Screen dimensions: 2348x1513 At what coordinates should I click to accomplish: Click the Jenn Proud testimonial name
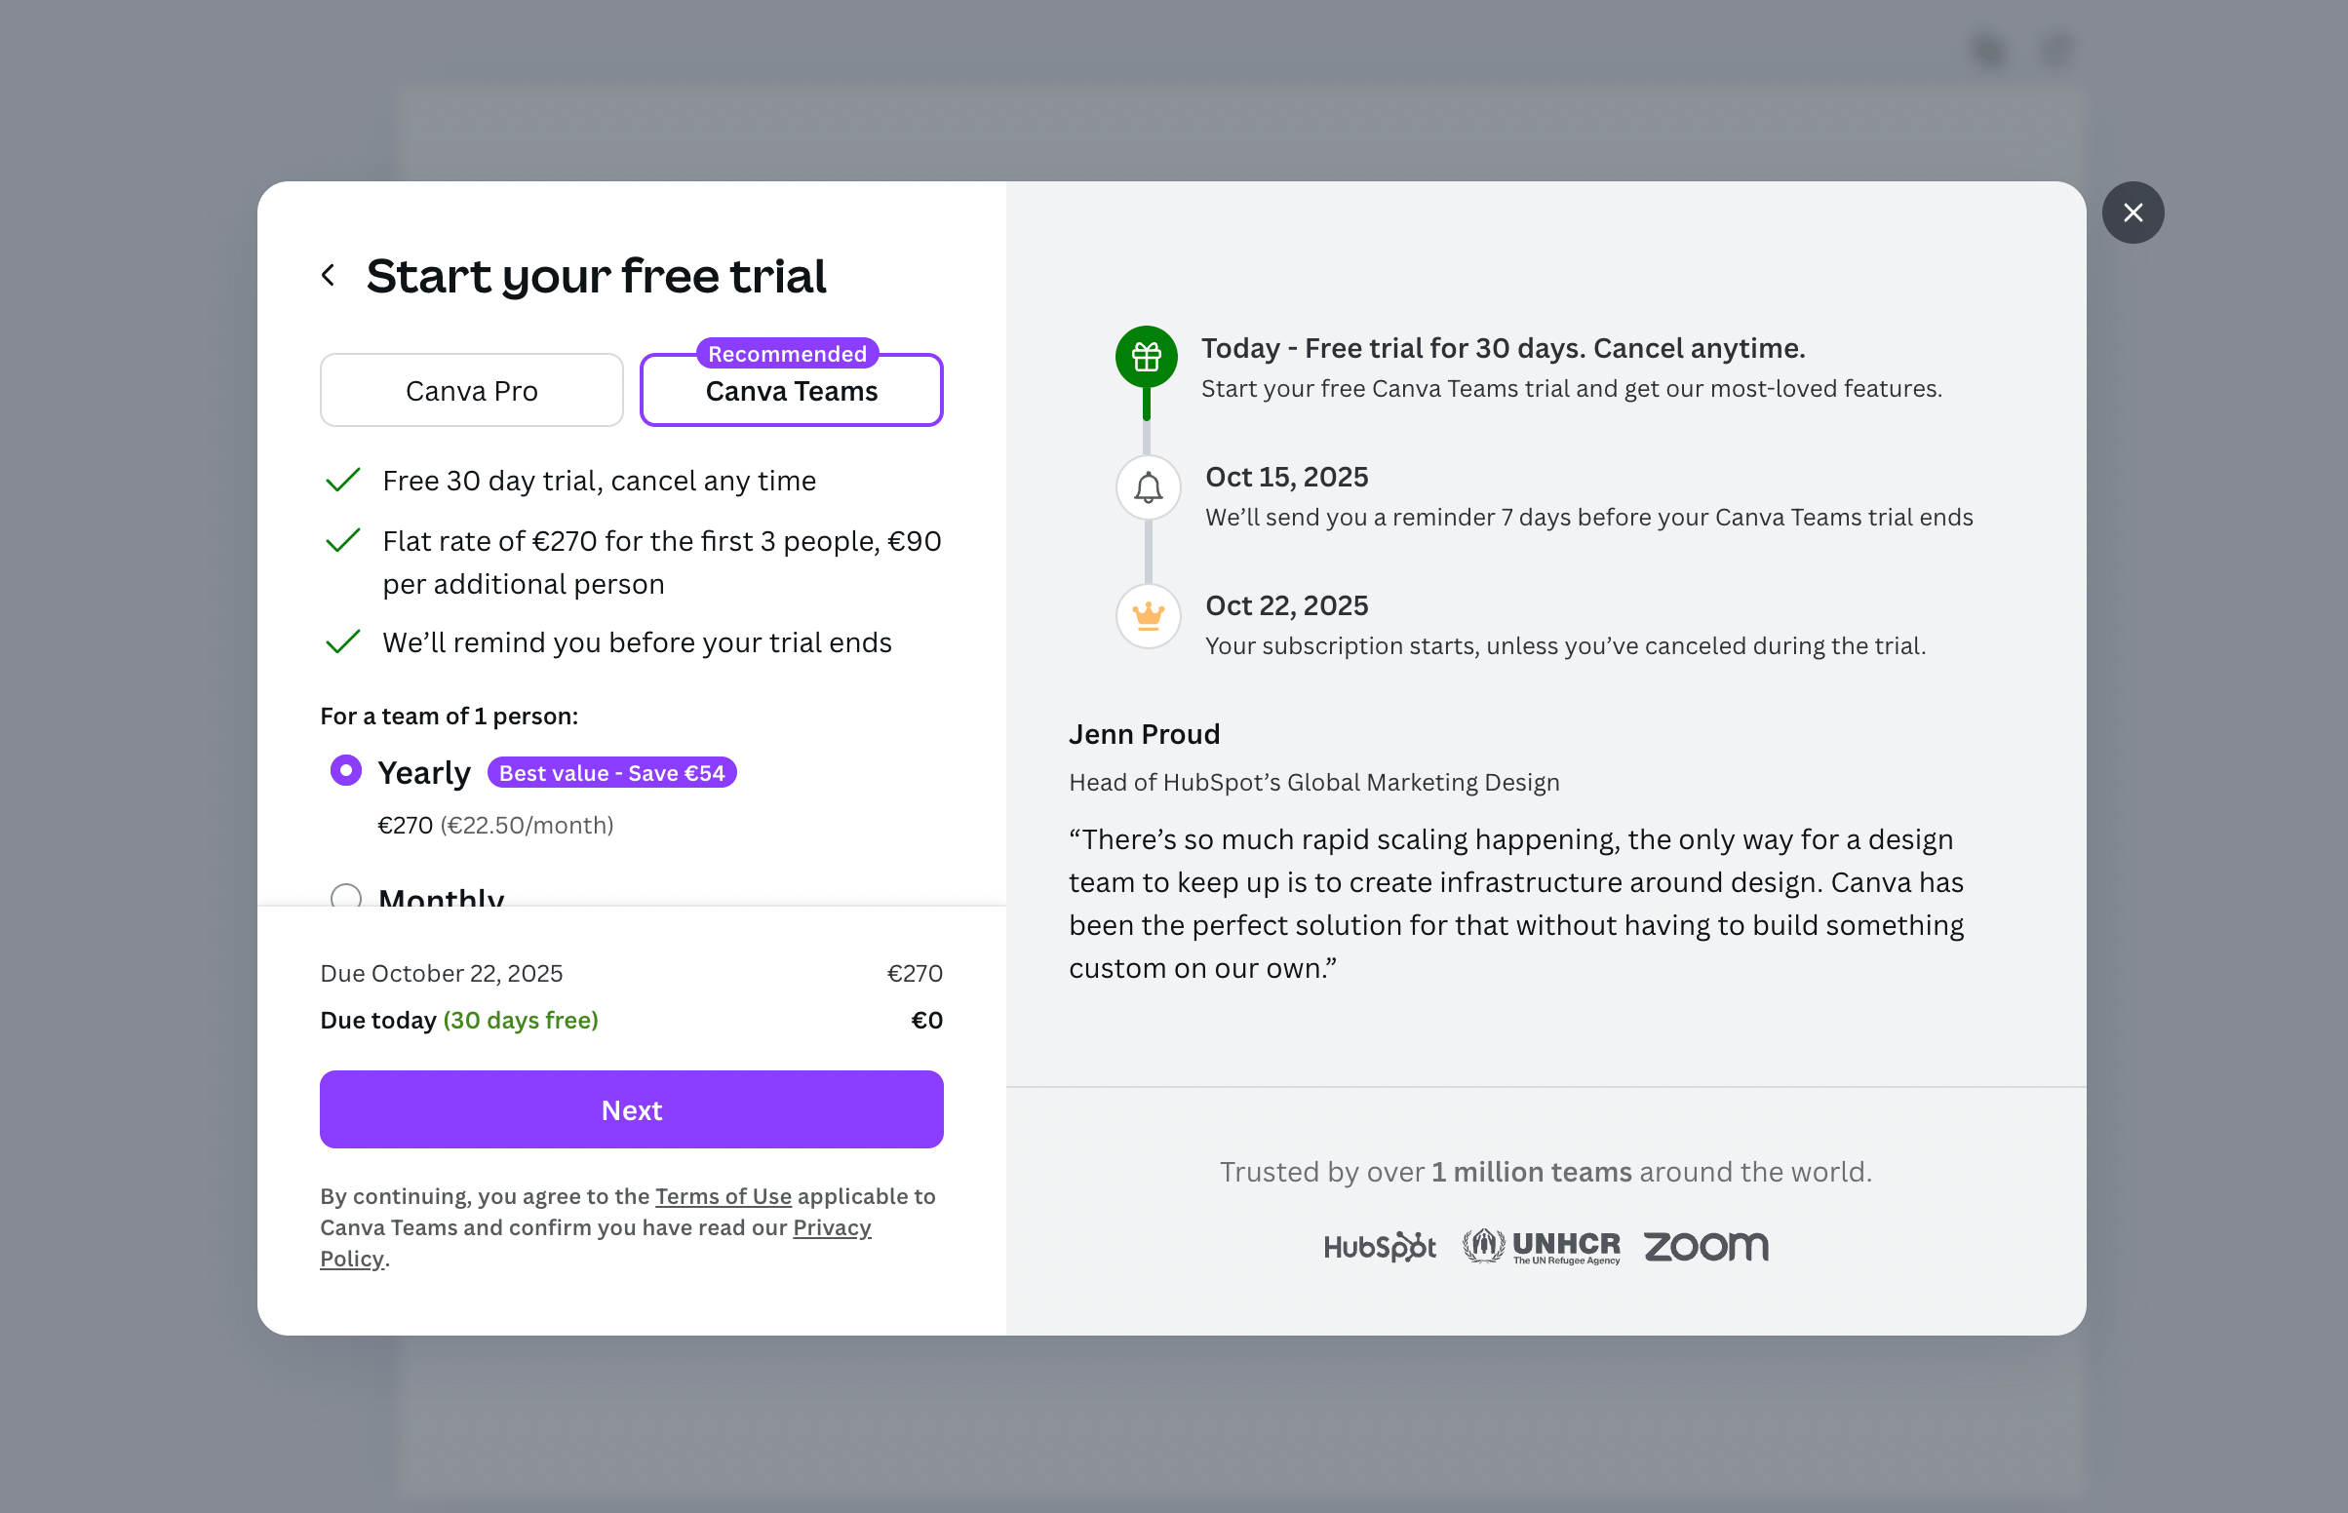(x=1144, y=734)
